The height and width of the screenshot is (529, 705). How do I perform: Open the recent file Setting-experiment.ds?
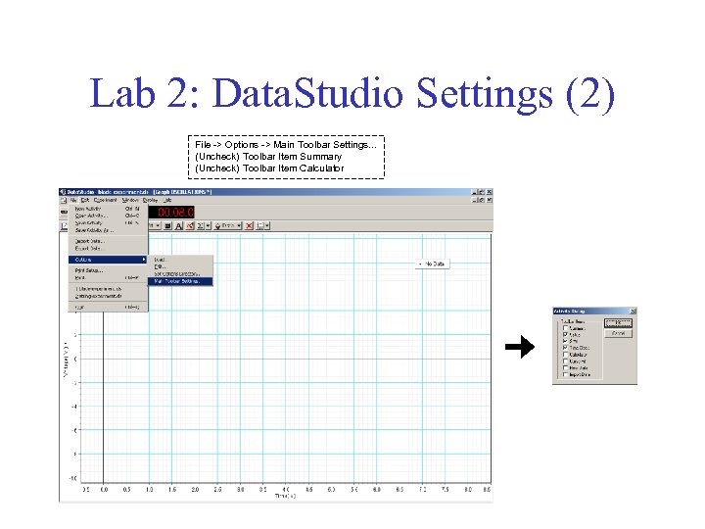[108, 297]
